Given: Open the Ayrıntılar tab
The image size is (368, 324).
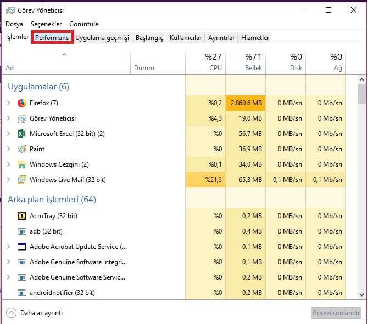Looking at the screenshot, I should click(x=221, y=38).
